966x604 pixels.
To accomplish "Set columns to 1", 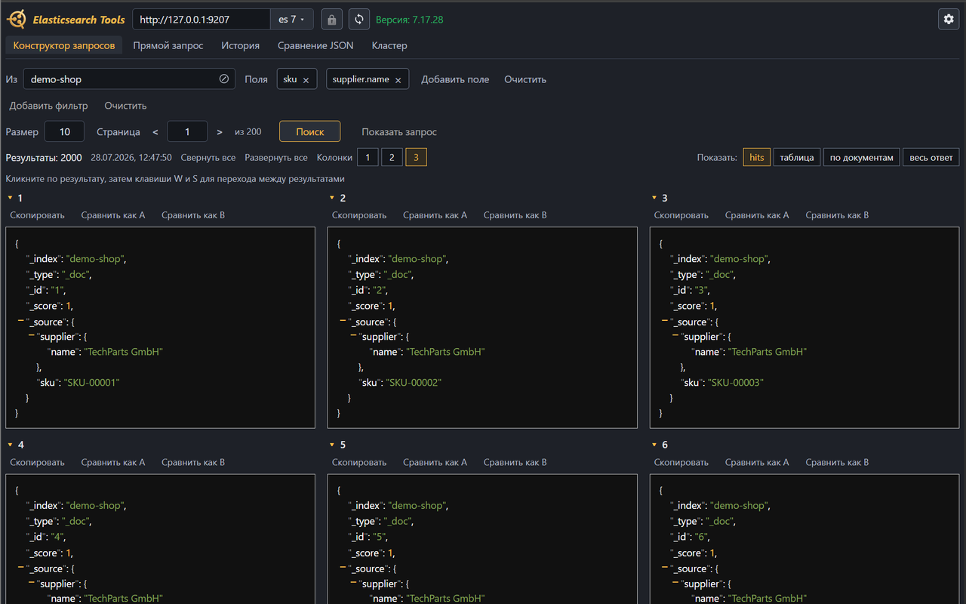I will pos(368,157).
